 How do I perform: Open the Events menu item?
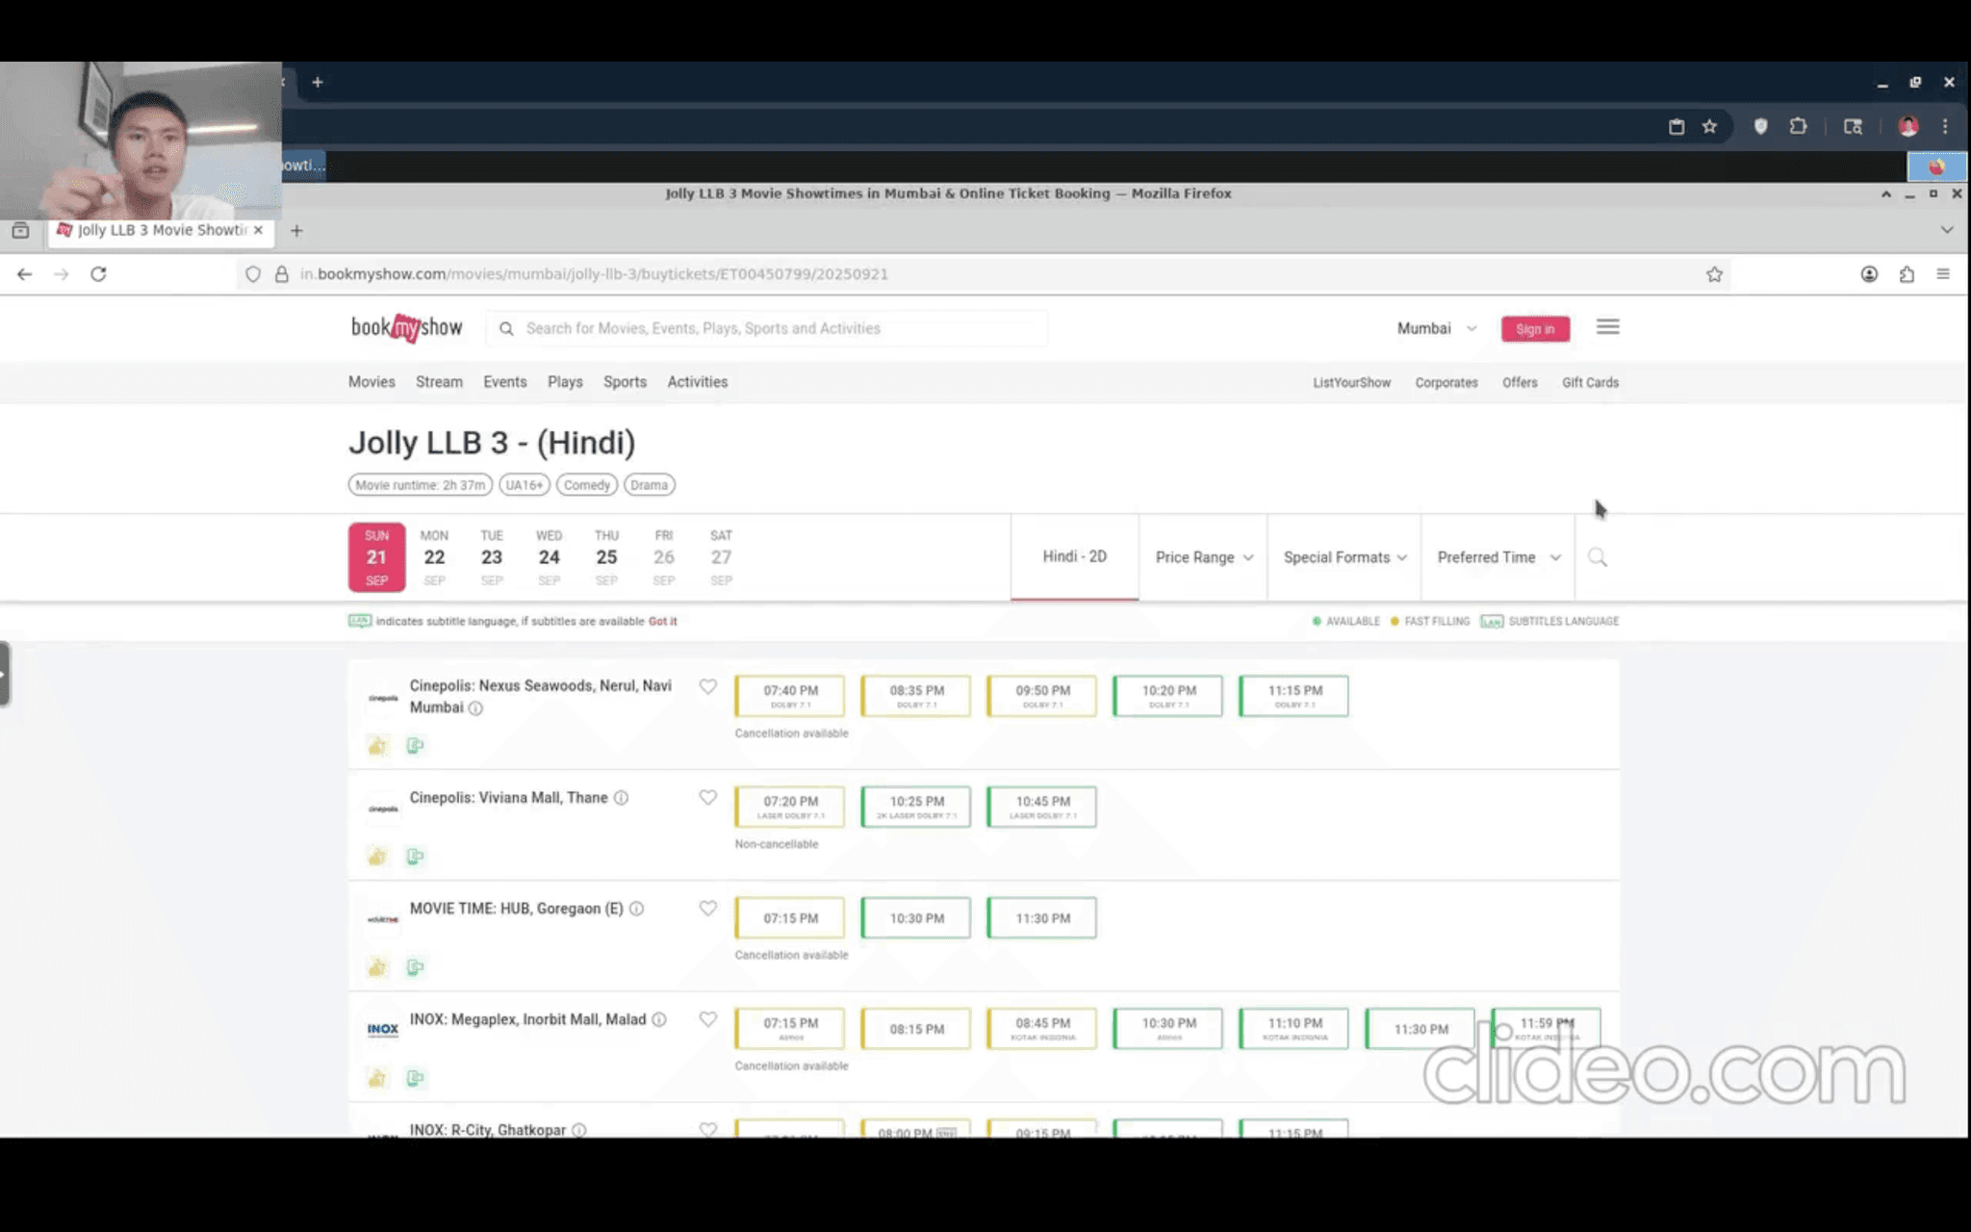tap(504, 382)
